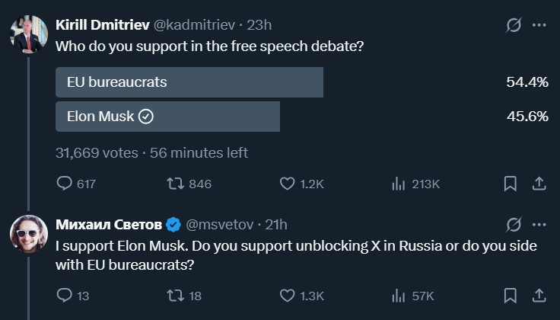Bookmark Kirill Dmitriev's poll post
560x320 pixels.
pos(511,184)
